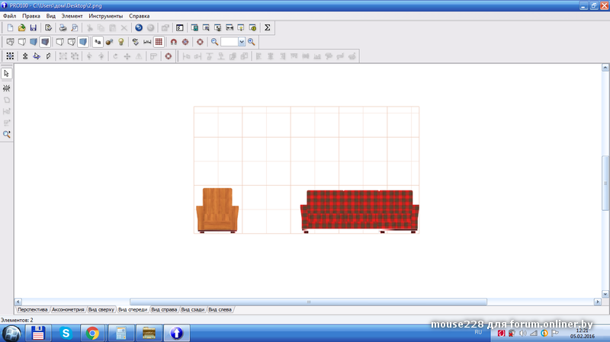Show the furniture library window icon
610x342 pixels.
[x=194, y=27]
